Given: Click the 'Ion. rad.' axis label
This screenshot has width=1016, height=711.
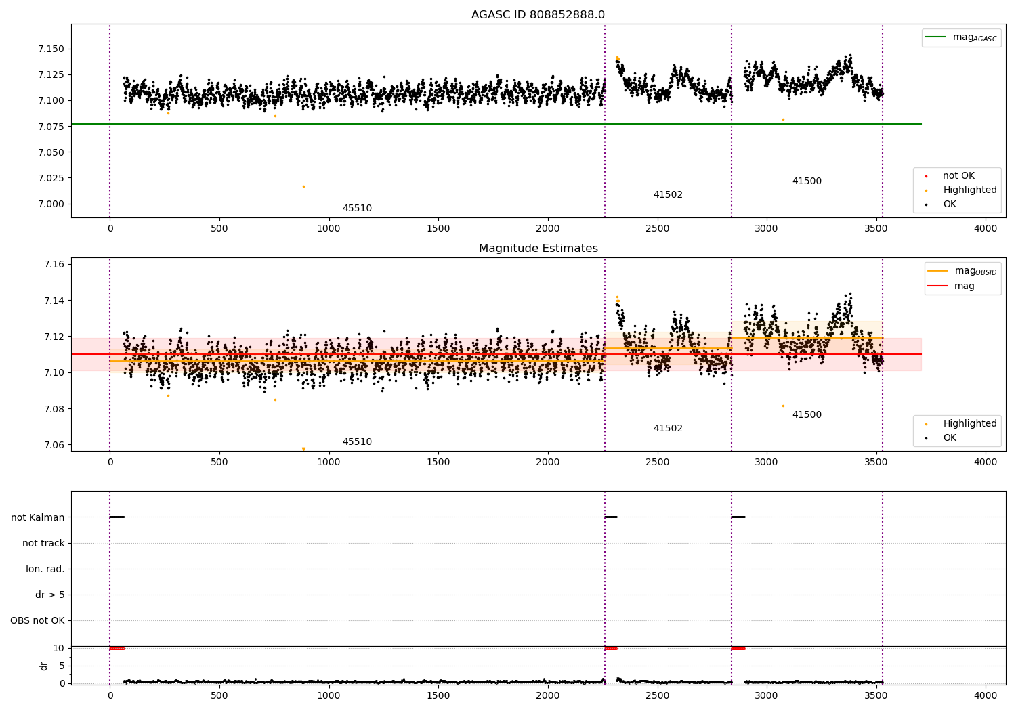Looking at the screenshot, I should [x=45, y=569].
